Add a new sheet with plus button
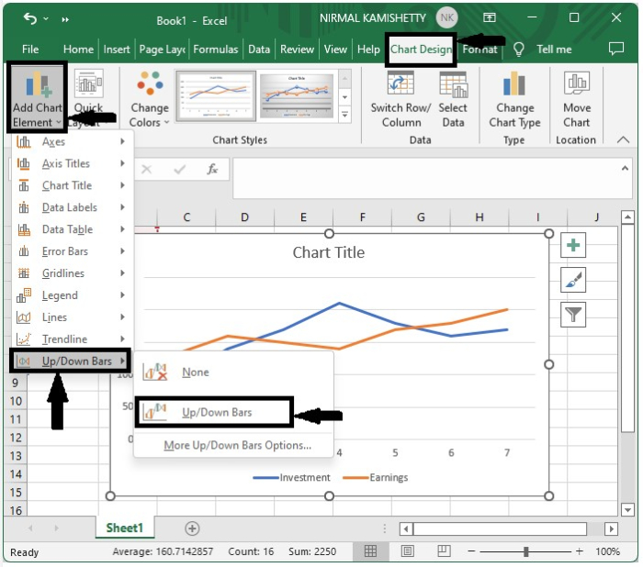The width and height of the screenshot is (643, 567). pyautogui.click(x=192, y=528)
